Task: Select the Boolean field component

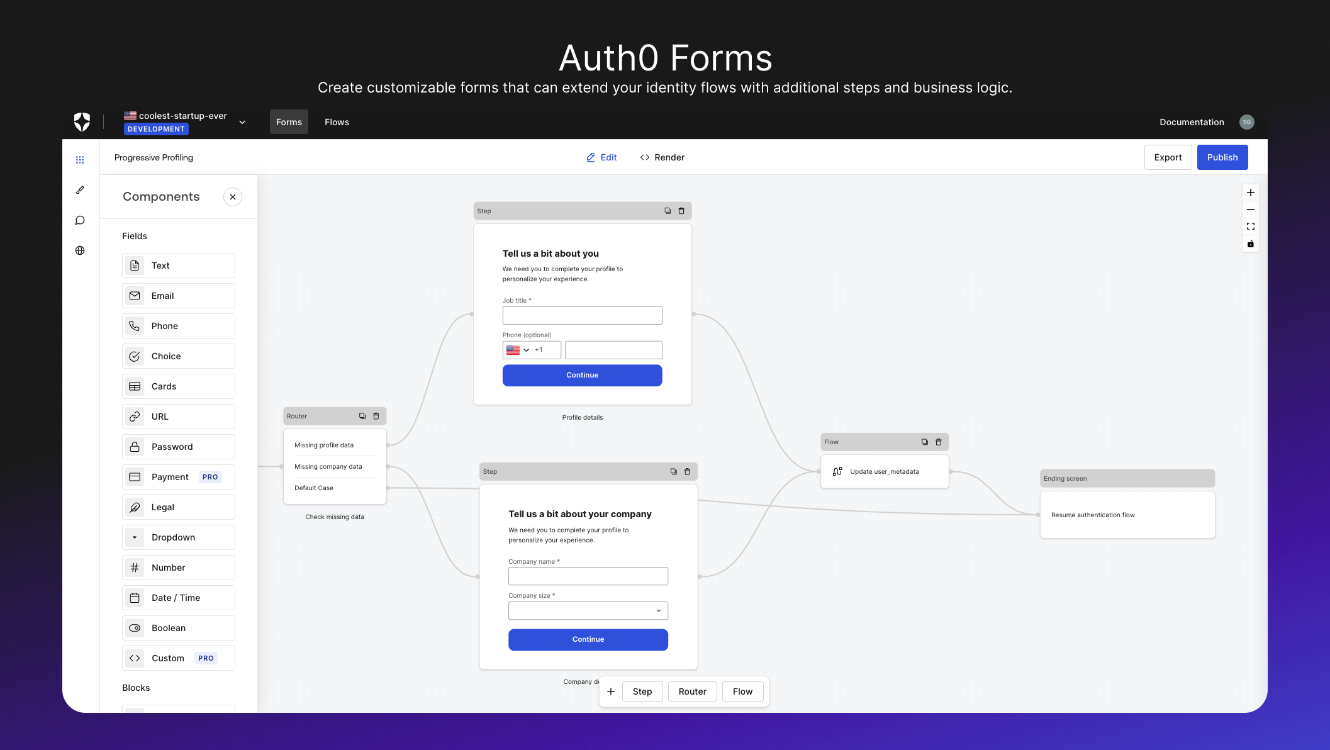Action: pyautogui.click(x=179, y=628)
